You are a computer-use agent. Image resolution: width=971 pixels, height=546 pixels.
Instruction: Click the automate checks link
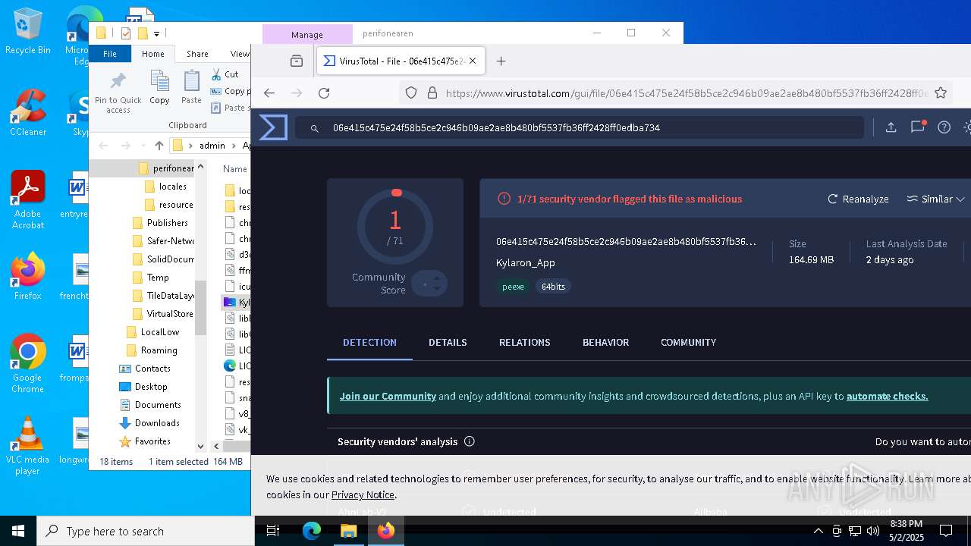(887, 396)
